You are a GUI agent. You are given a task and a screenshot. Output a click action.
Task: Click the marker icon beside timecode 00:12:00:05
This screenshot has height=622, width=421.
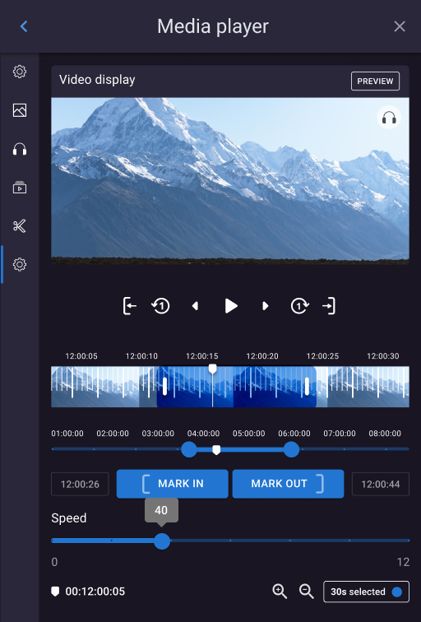click(x=55, y=592)
